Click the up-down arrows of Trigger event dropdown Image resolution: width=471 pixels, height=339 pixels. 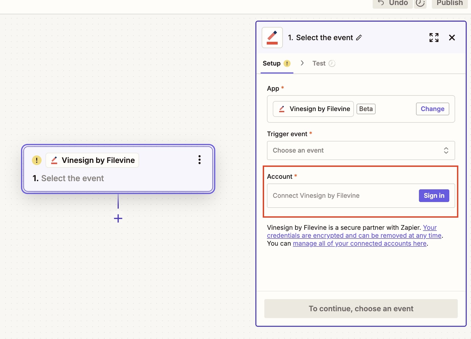click(x=446, y=151)
